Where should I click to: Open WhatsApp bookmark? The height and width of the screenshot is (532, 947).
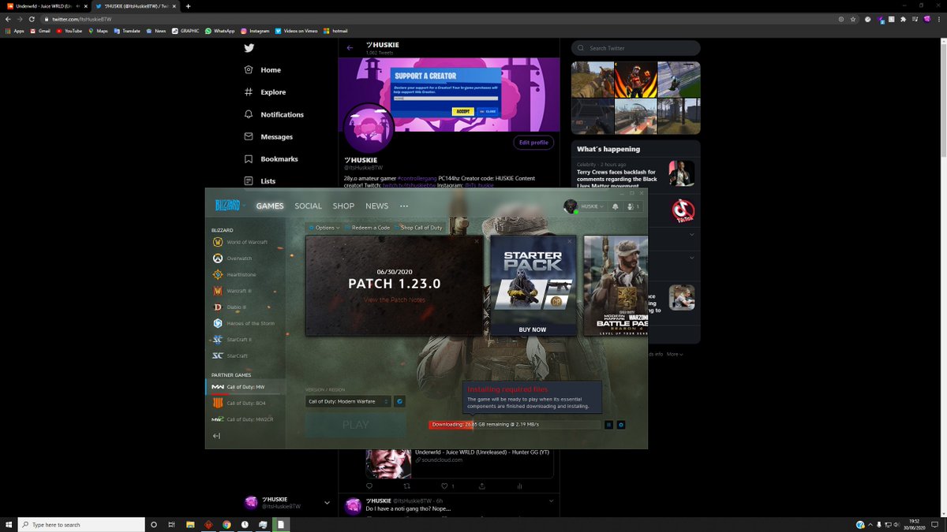tap(220, 31)
